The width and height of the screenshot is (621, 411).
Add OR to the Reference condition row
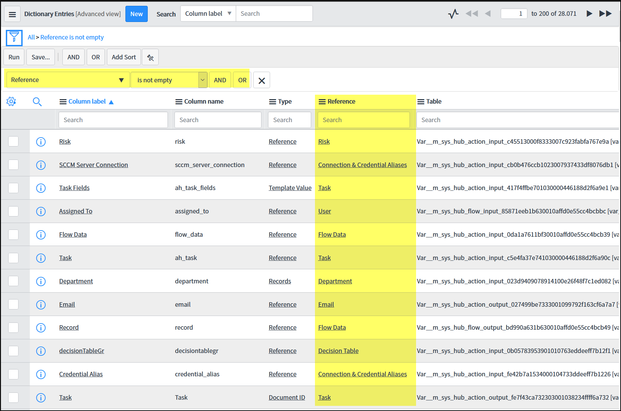pyautogui.click(x=242, y=80)
